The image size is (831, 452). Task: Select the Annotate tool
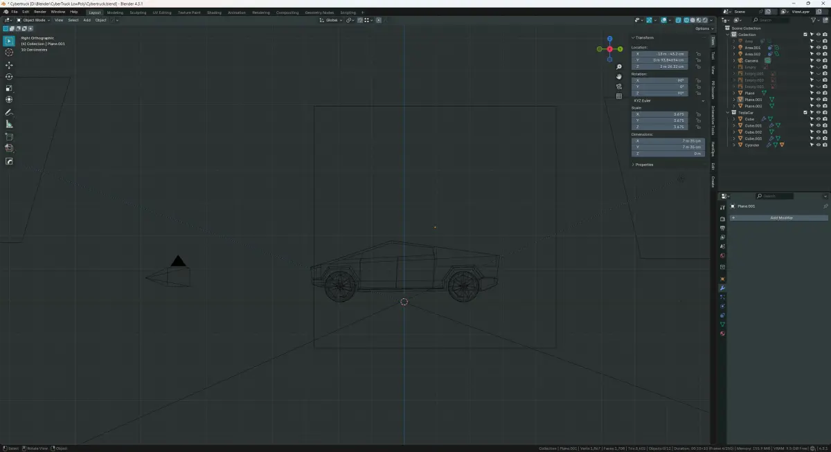point(9,112)
